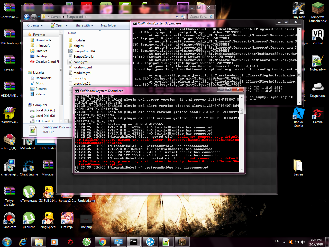Open the Notepad++ desktop icon
Viewport: 329px width, 247px height.
[318, 62]
